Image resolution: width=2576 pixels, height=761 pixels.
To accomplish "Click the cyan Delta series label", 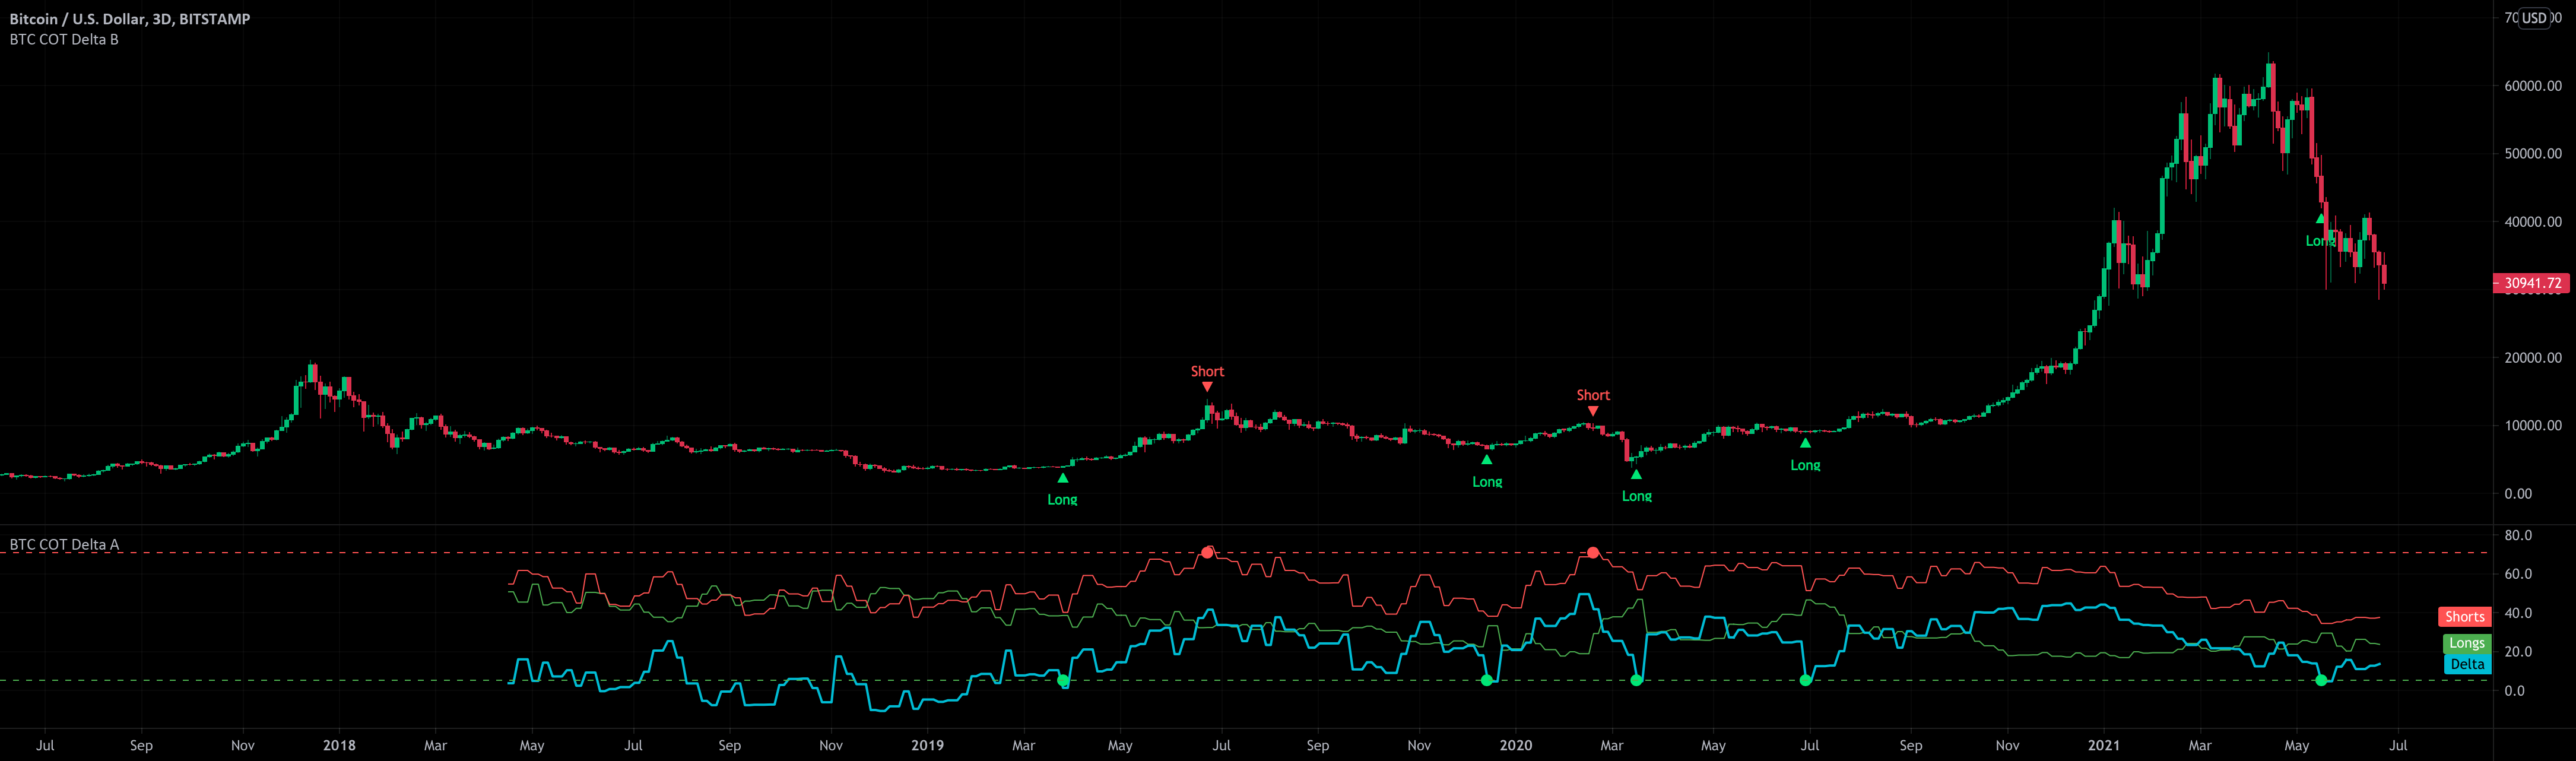I will 2467,664.
